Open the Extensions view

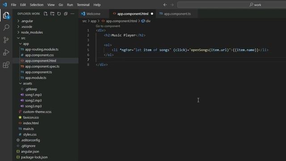(x=6, y=65)
